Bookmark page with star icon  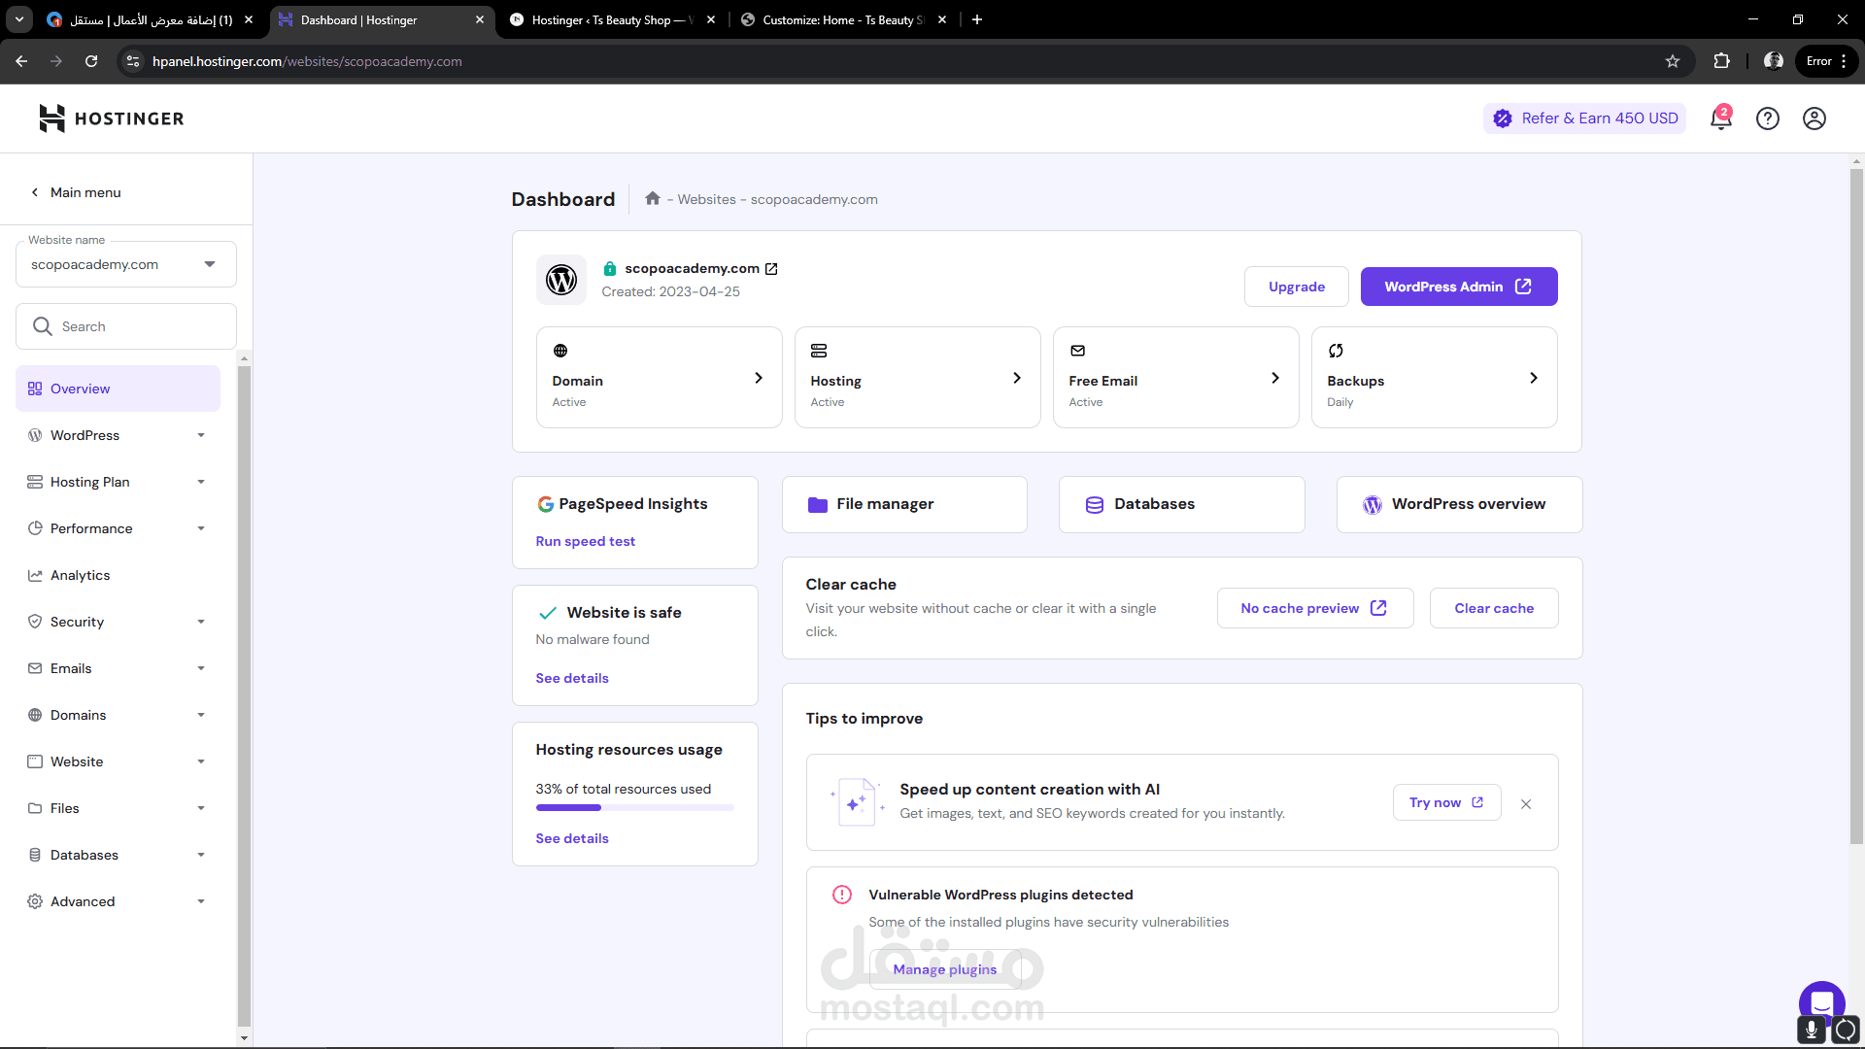click(x=1672, y=61)
